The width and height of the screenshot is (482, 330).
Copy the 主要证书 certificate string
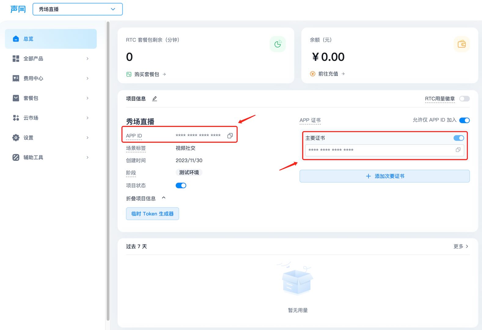pyautogui.click(x=458, y=150)
